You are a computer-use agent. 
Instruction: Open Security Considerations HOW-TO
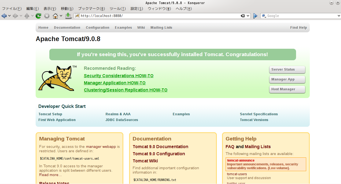click(x=119, y=76)
